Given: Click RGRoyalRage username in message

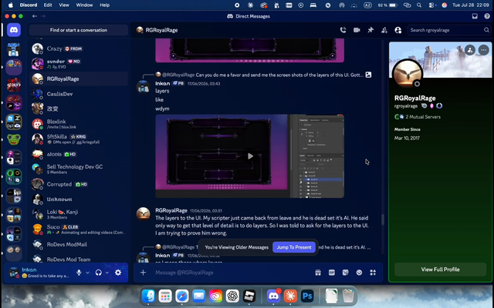Looking at the screenshot, I should (171, 210).
